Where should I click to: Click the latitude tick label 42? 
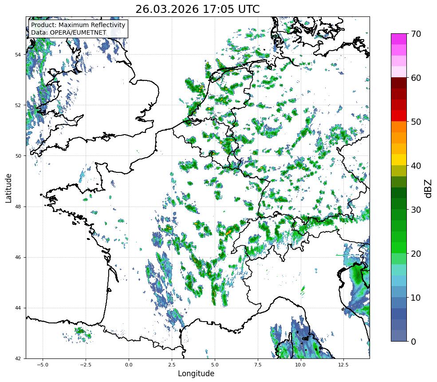point(18,359)
